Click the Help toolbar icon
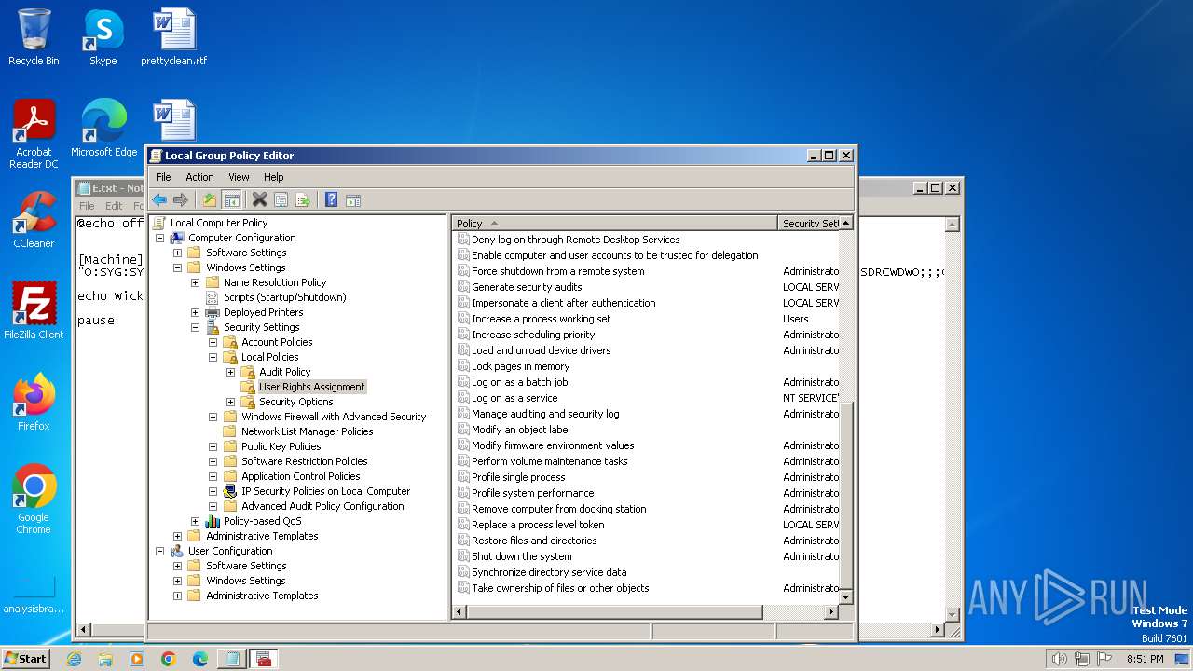This screenshot has height=671, width=1193. pyautogui.click(x=331, y=199)
